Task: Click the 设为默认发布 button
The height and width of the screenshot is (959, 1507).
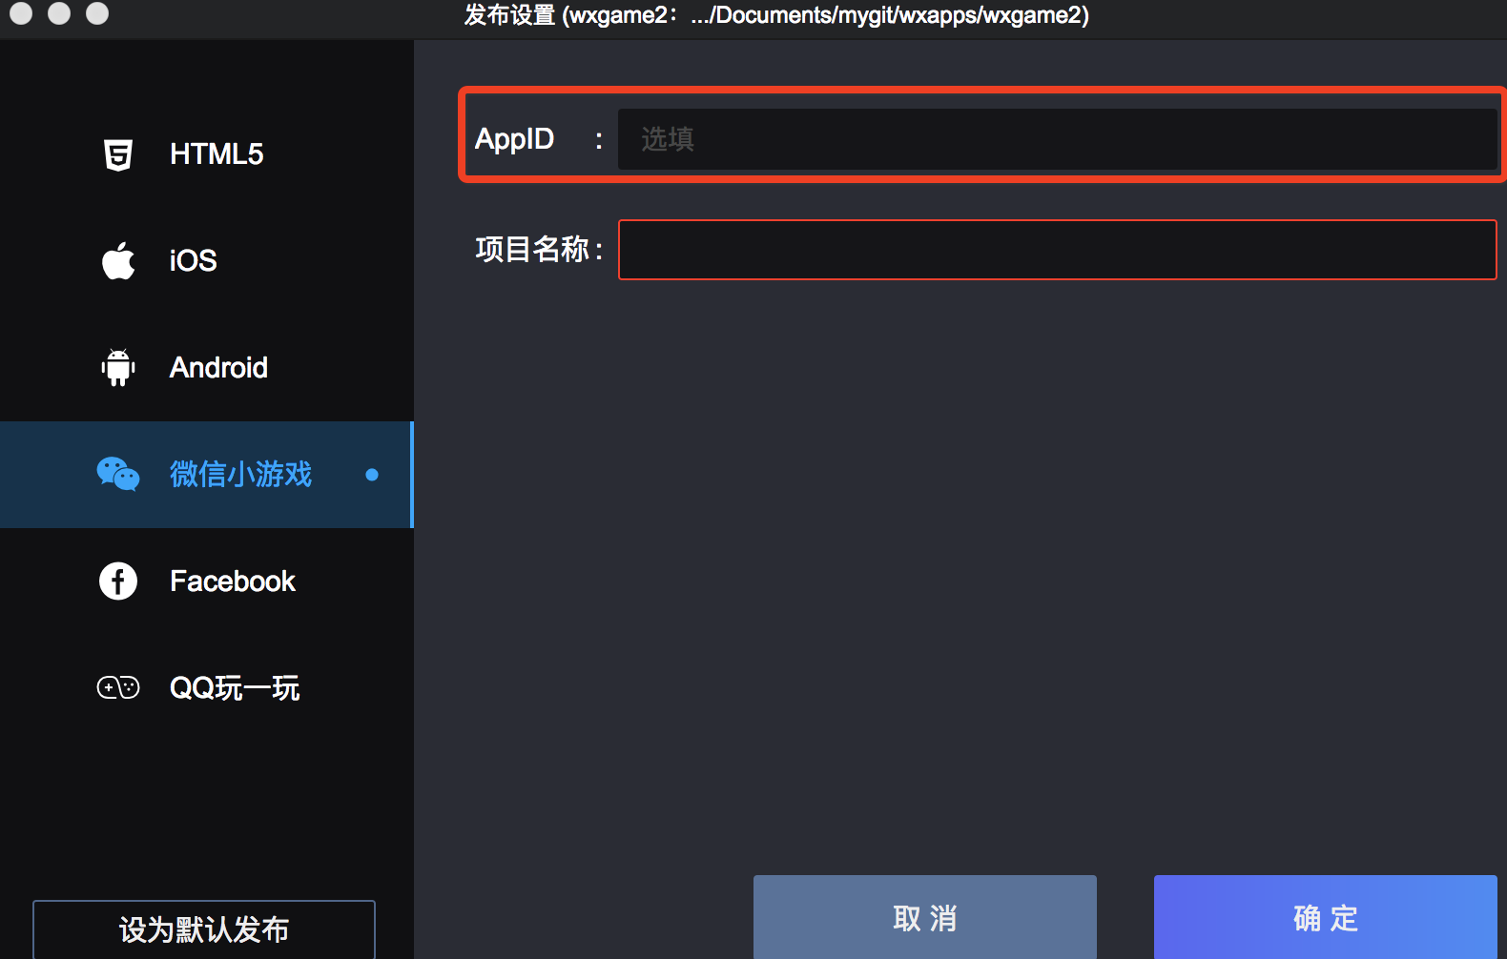Action: [x=204, y=929]
